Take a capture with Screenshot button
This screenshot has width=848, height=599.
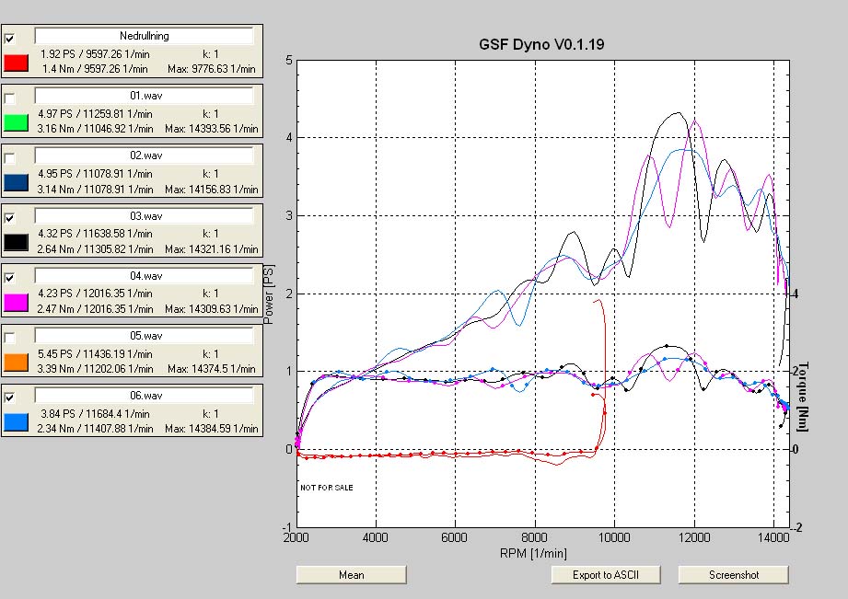click(733, 575)
